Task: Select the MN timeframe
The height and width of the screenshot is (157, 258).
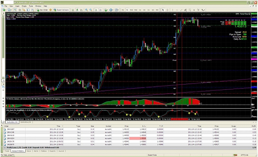Action: (x=157, y=10)
